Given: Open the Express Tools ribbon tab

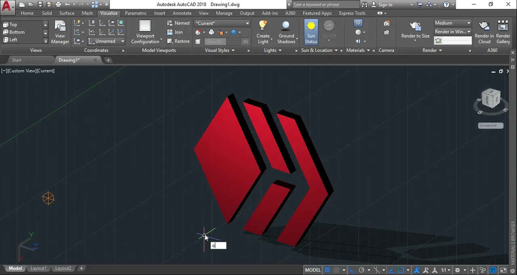Looking at the screenshot, I should 352,13.
